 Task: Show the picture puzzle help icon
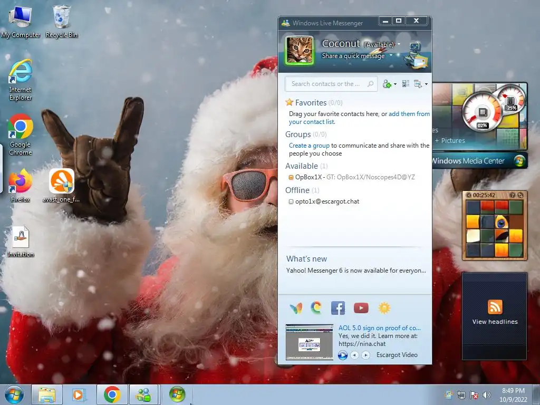point(513,195)
